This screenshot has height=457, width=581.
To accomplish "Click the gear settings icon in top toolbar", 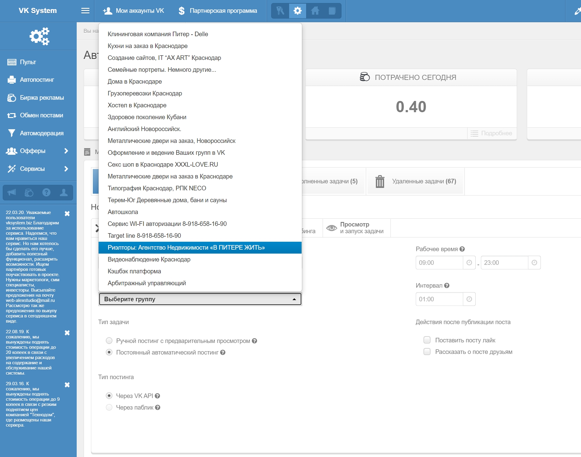I will click(x=297, y=11).
